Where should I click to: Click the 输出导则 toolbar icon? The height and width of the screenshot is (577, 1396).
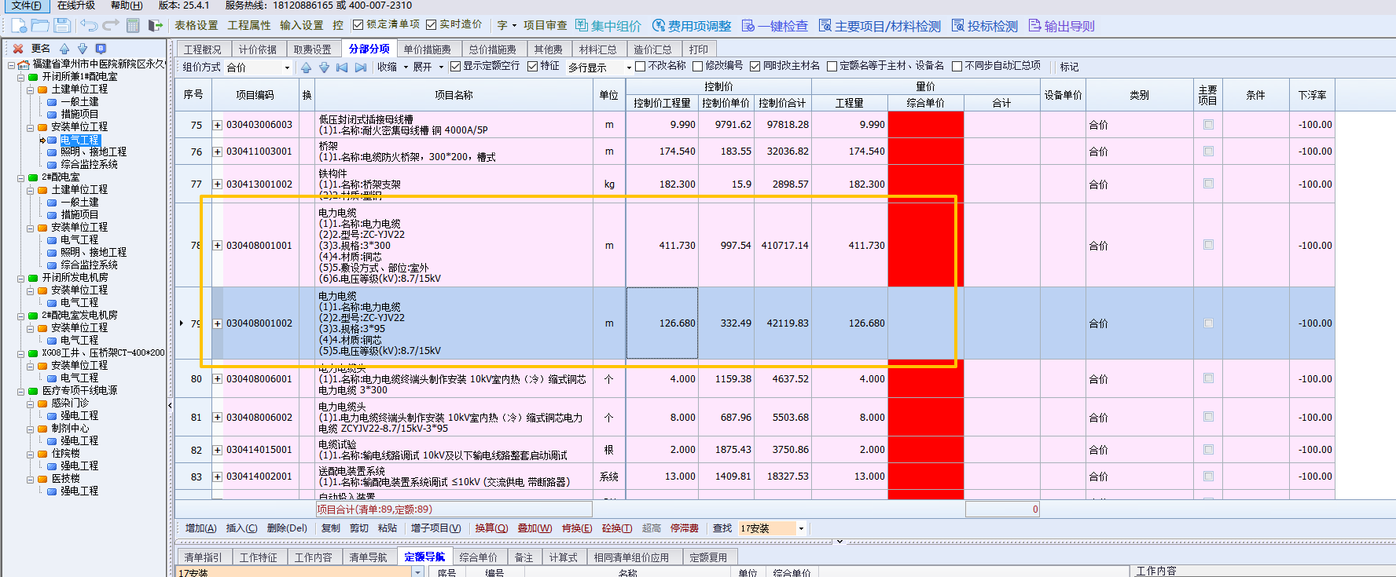tap(1035, 25)
